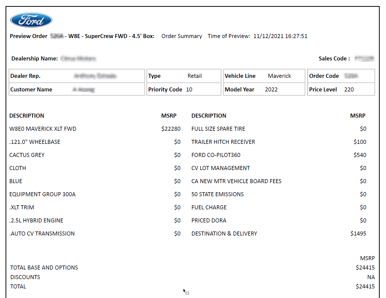
Task: Click the 'BLUE' line item
Action: point(16,181)
